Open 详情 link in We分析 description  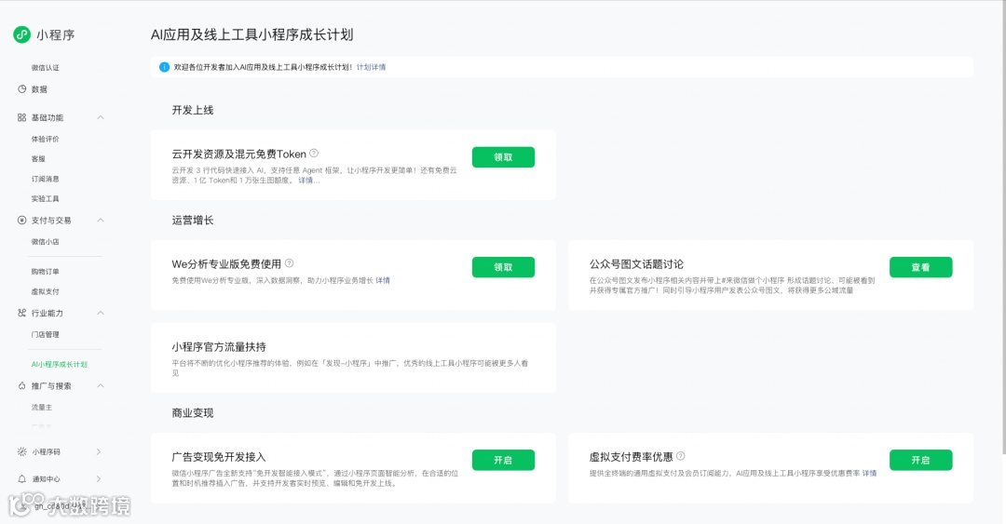(383, 280)
